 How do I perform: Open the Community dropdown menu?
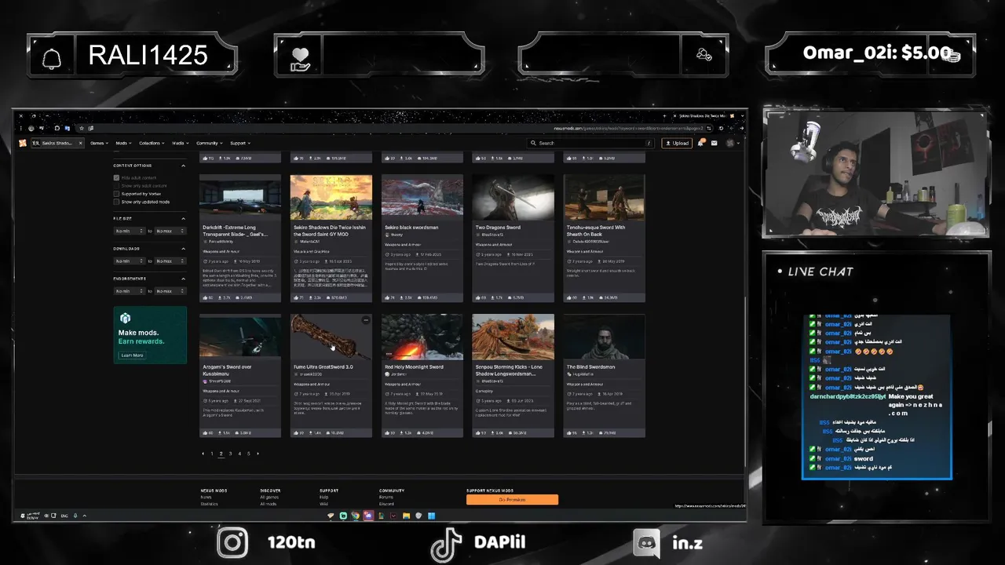point(210,143)
